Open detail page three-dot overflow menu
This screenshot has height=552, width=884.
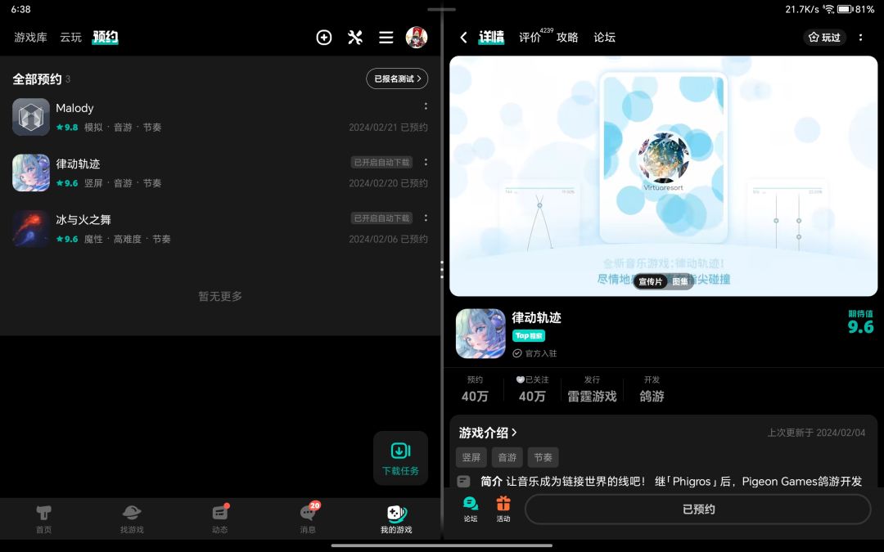pos(860,38)
